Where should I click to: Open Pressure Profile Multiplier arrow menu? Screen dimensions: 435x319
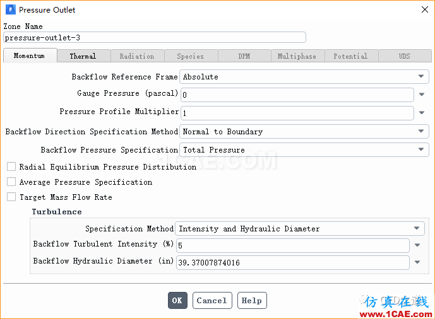point(422,113)
